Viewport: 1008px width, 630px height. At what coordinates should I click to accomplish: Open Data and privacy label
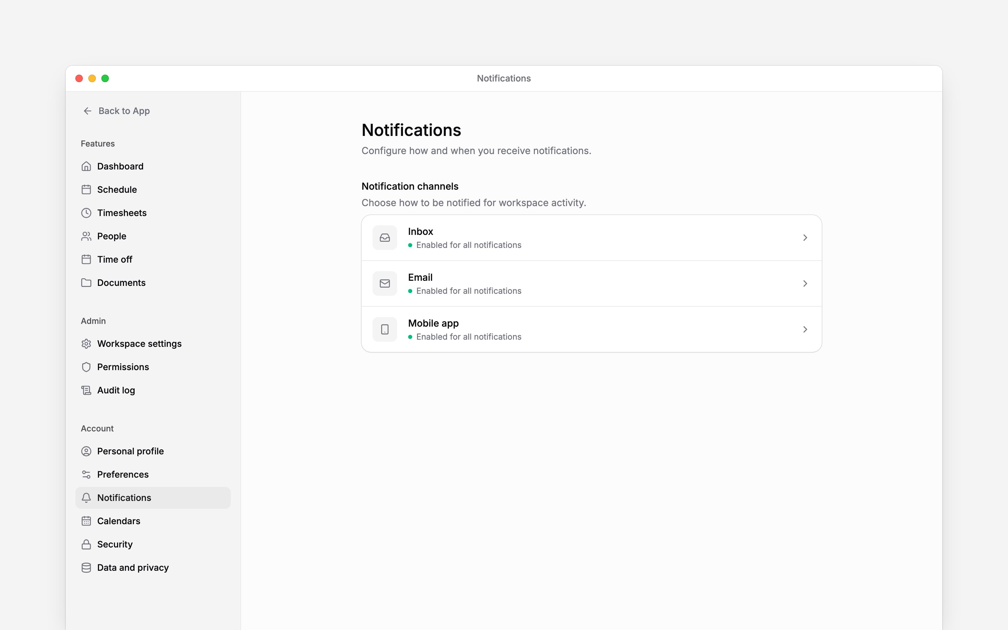coord(133,568)
